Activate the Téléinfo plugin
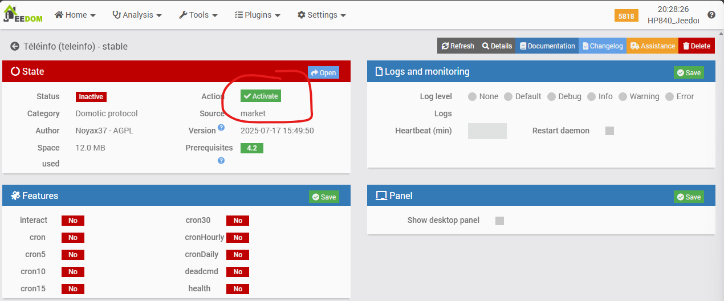724x301 pixels. 261,96
